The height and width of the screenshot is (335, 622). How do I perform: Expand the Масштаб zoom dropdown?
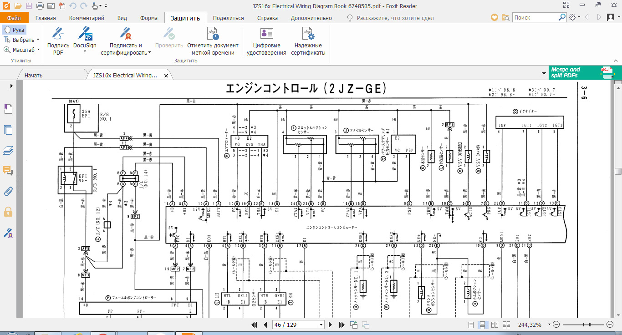[38, 50]
